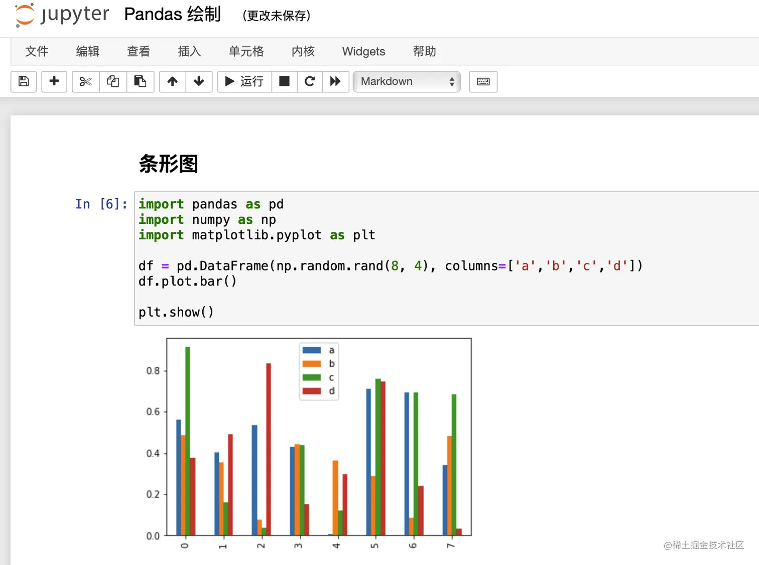759x565 pixels.
Task: Paste cells below icon
Action: (140, 81)
